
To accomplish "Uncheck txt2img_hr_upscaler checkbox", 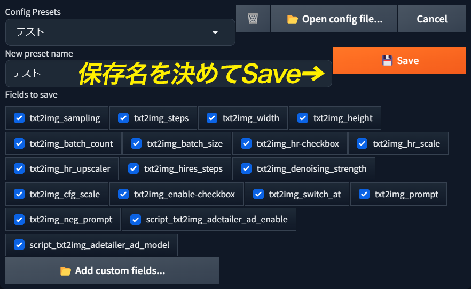I will tap(19, 168).
